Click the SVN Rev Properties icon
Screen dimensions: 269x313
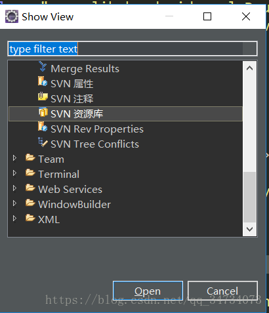click(x=43, y=127)
